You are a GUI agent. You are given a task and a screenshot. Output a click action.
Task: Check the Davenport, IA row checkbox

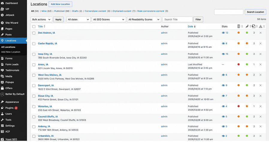[34, 86]
